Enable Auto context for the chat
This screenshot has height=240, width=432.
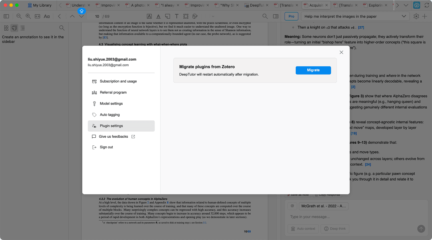[x=303, y=229]
